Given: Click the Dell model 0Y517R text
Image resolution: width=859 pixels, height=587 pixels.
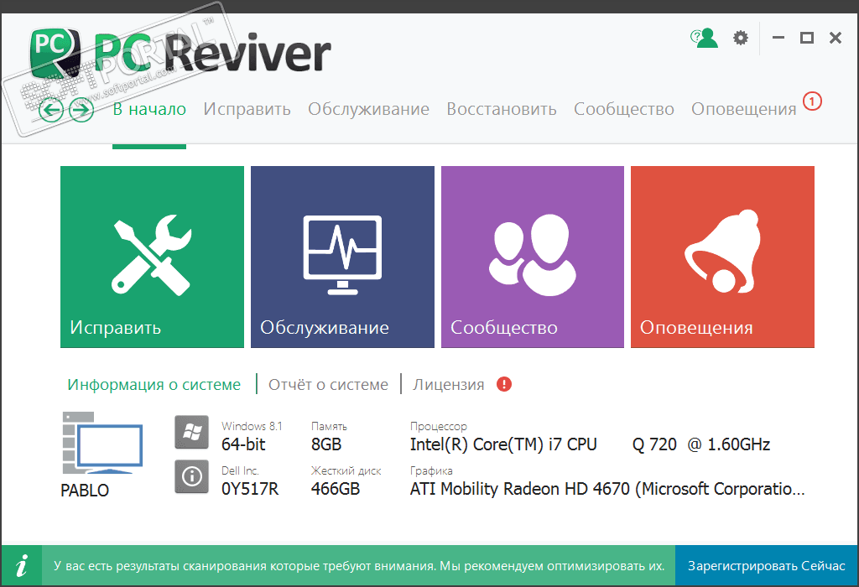Looking at the screenshot, I should coord(250,488).
